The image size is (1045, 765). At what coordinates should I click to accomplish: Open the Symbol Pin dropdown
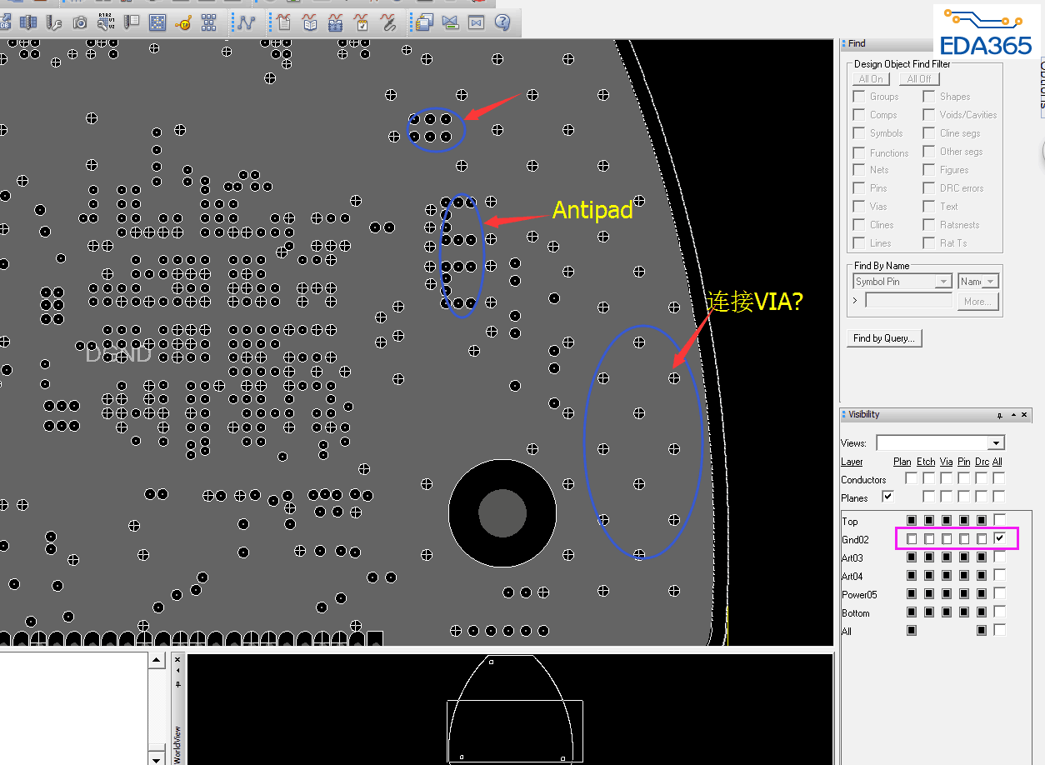(943, 282)
